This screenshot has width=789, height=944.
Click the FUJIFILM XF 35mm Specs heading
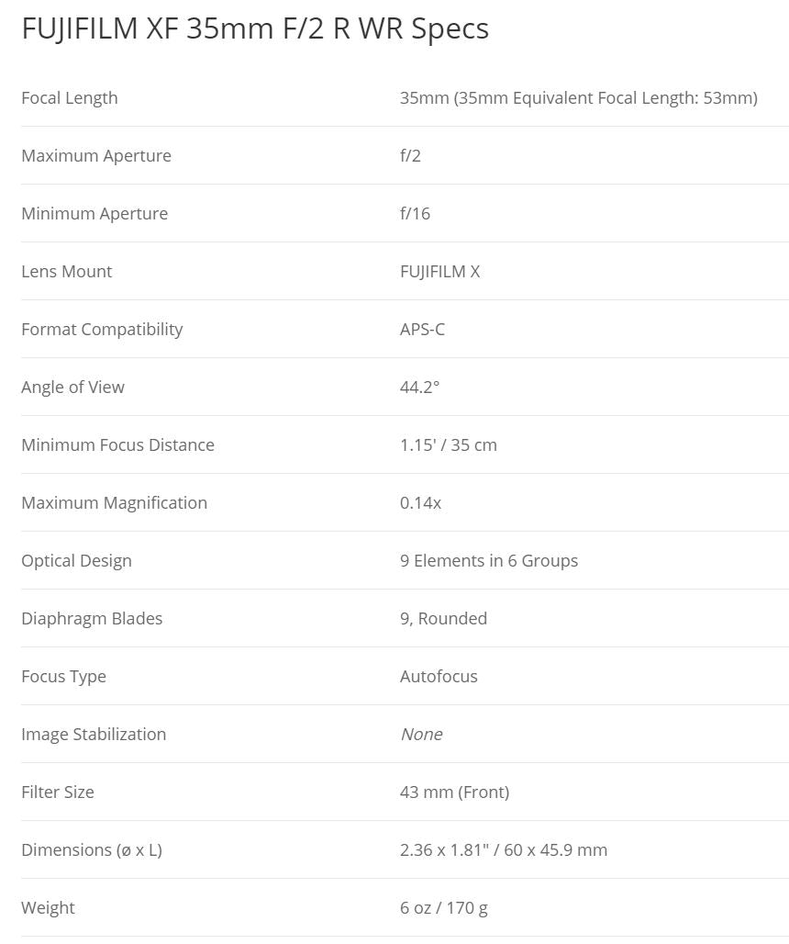pyautogui.click(x=255, y=28)
